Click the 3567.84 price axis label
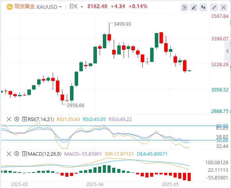231x188 pixels. 220,16
